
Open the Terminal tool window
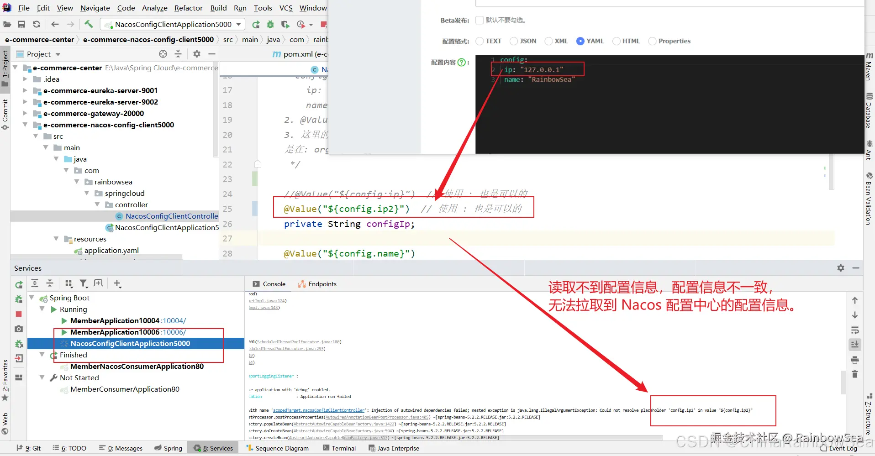(339, 448)
